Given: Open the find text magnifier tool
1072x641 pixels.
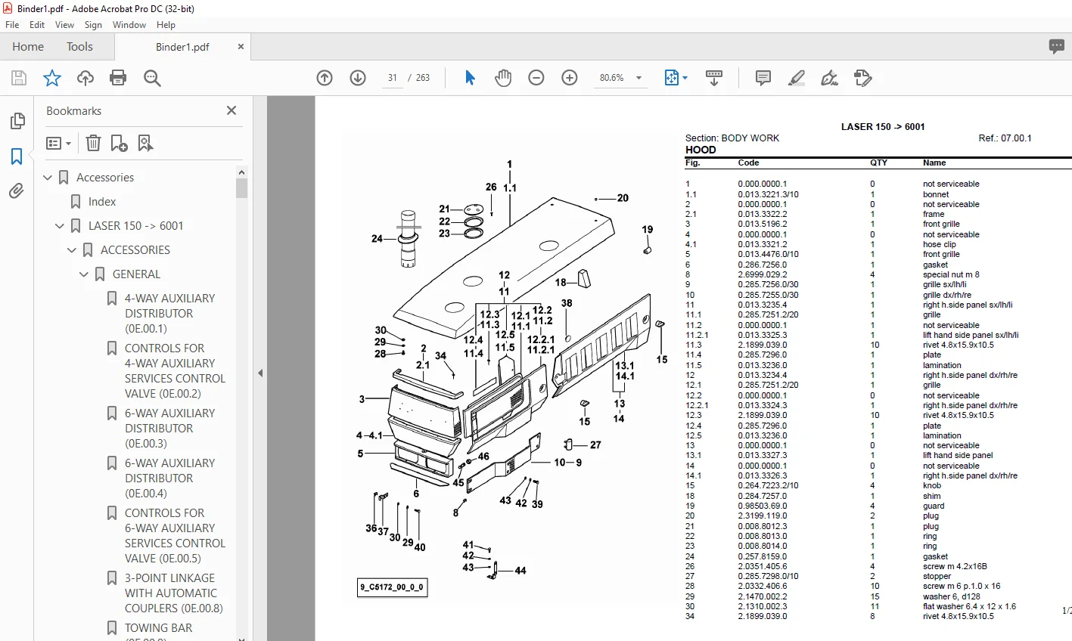Looking at the screenshot, I should tap(152, 78).
